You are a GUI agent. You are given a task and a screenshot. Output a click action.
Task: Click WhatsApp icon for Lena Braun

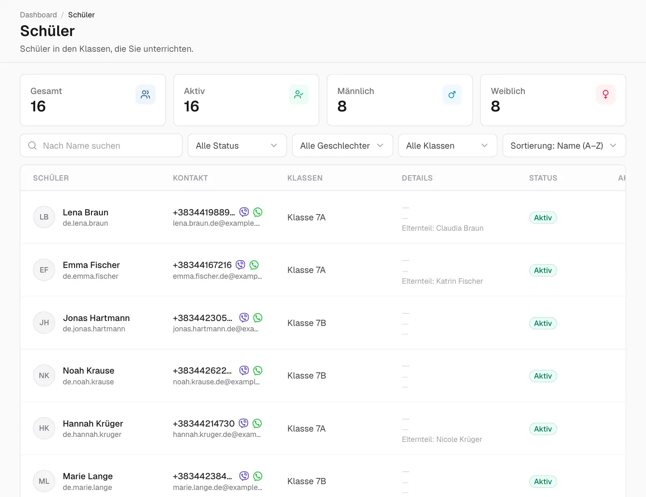[x=258, y=212]
